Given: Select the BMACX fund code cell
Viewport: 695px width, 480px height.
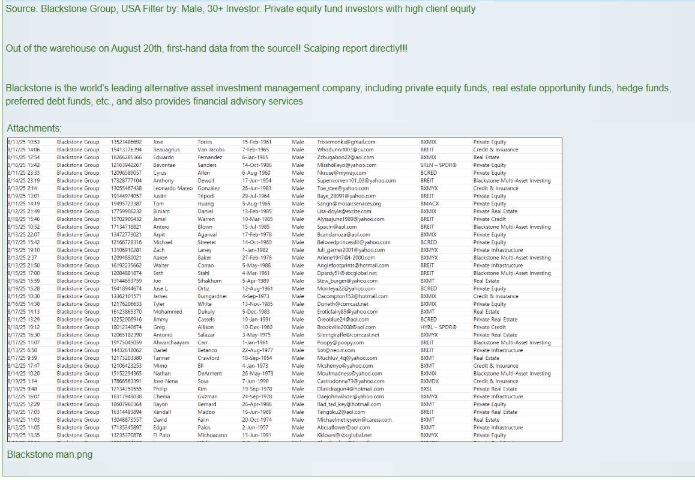Looking at the screenshot, I should [x=429, y=204].
